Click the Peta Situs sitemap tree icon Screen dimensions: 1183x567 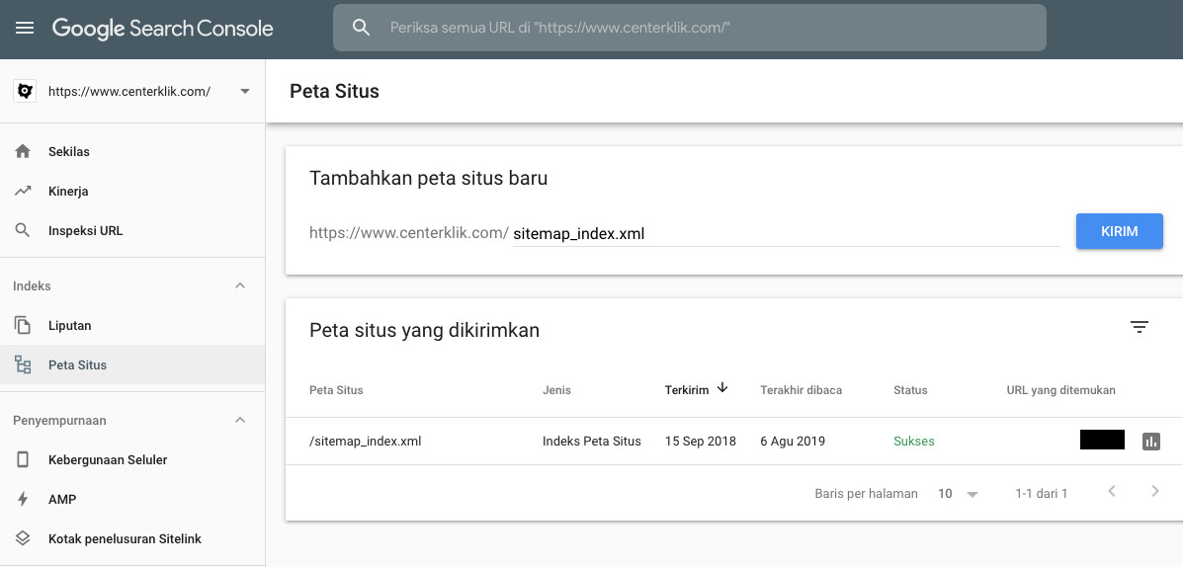pyautogui.click(x=23, y=364)
